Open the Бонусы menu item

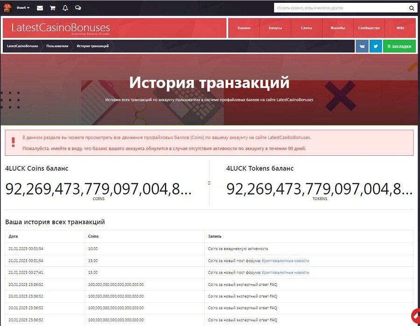tap(275, 28)
